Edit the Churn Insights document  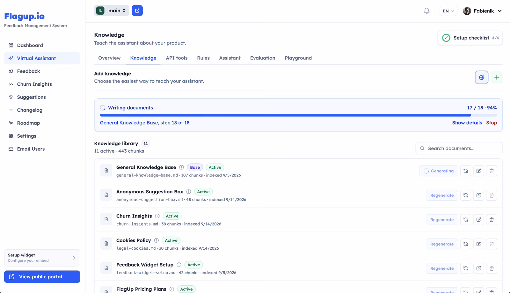point(479,220)
